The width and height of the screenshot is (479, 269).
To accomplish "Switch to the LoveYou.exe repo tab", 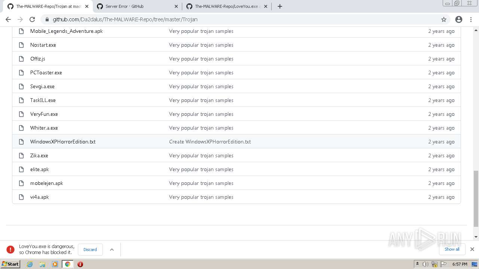I will (227, 6).
